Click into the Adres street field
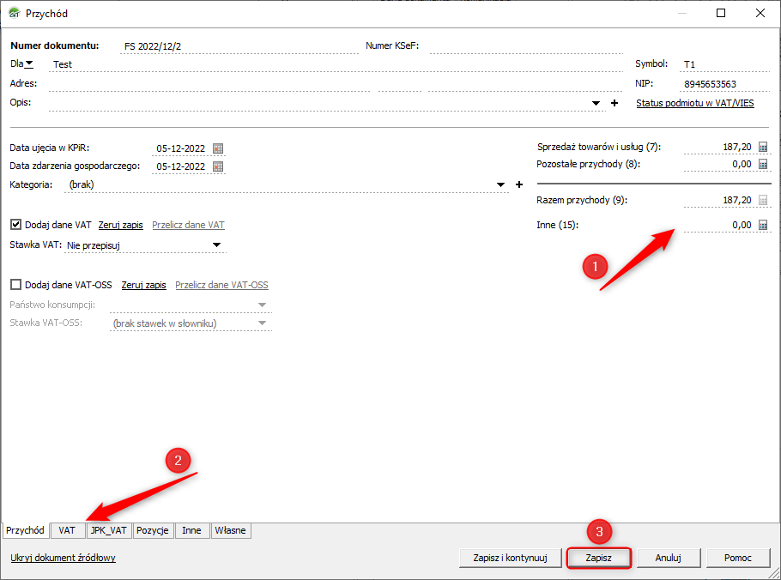The height and width of the screenshot is (580, 781). click(x=209, y=84)
